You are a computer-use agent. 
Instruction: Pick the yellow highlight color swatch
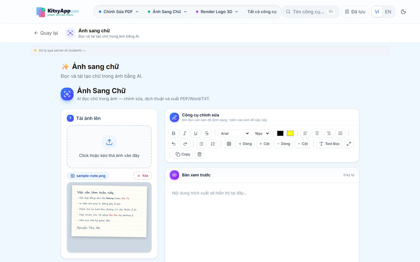click(x=290, y=133)
